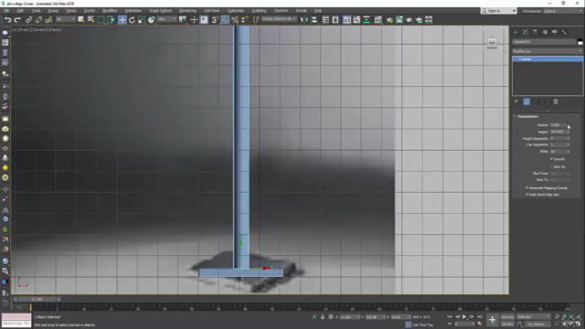Click the Align tool icon
Viewport: 585px width, 329px height.
314,20
